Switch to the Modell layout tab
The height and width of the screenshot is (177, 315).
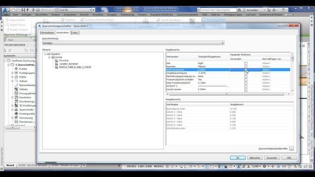pyautogui.click(x=10, y=165)
